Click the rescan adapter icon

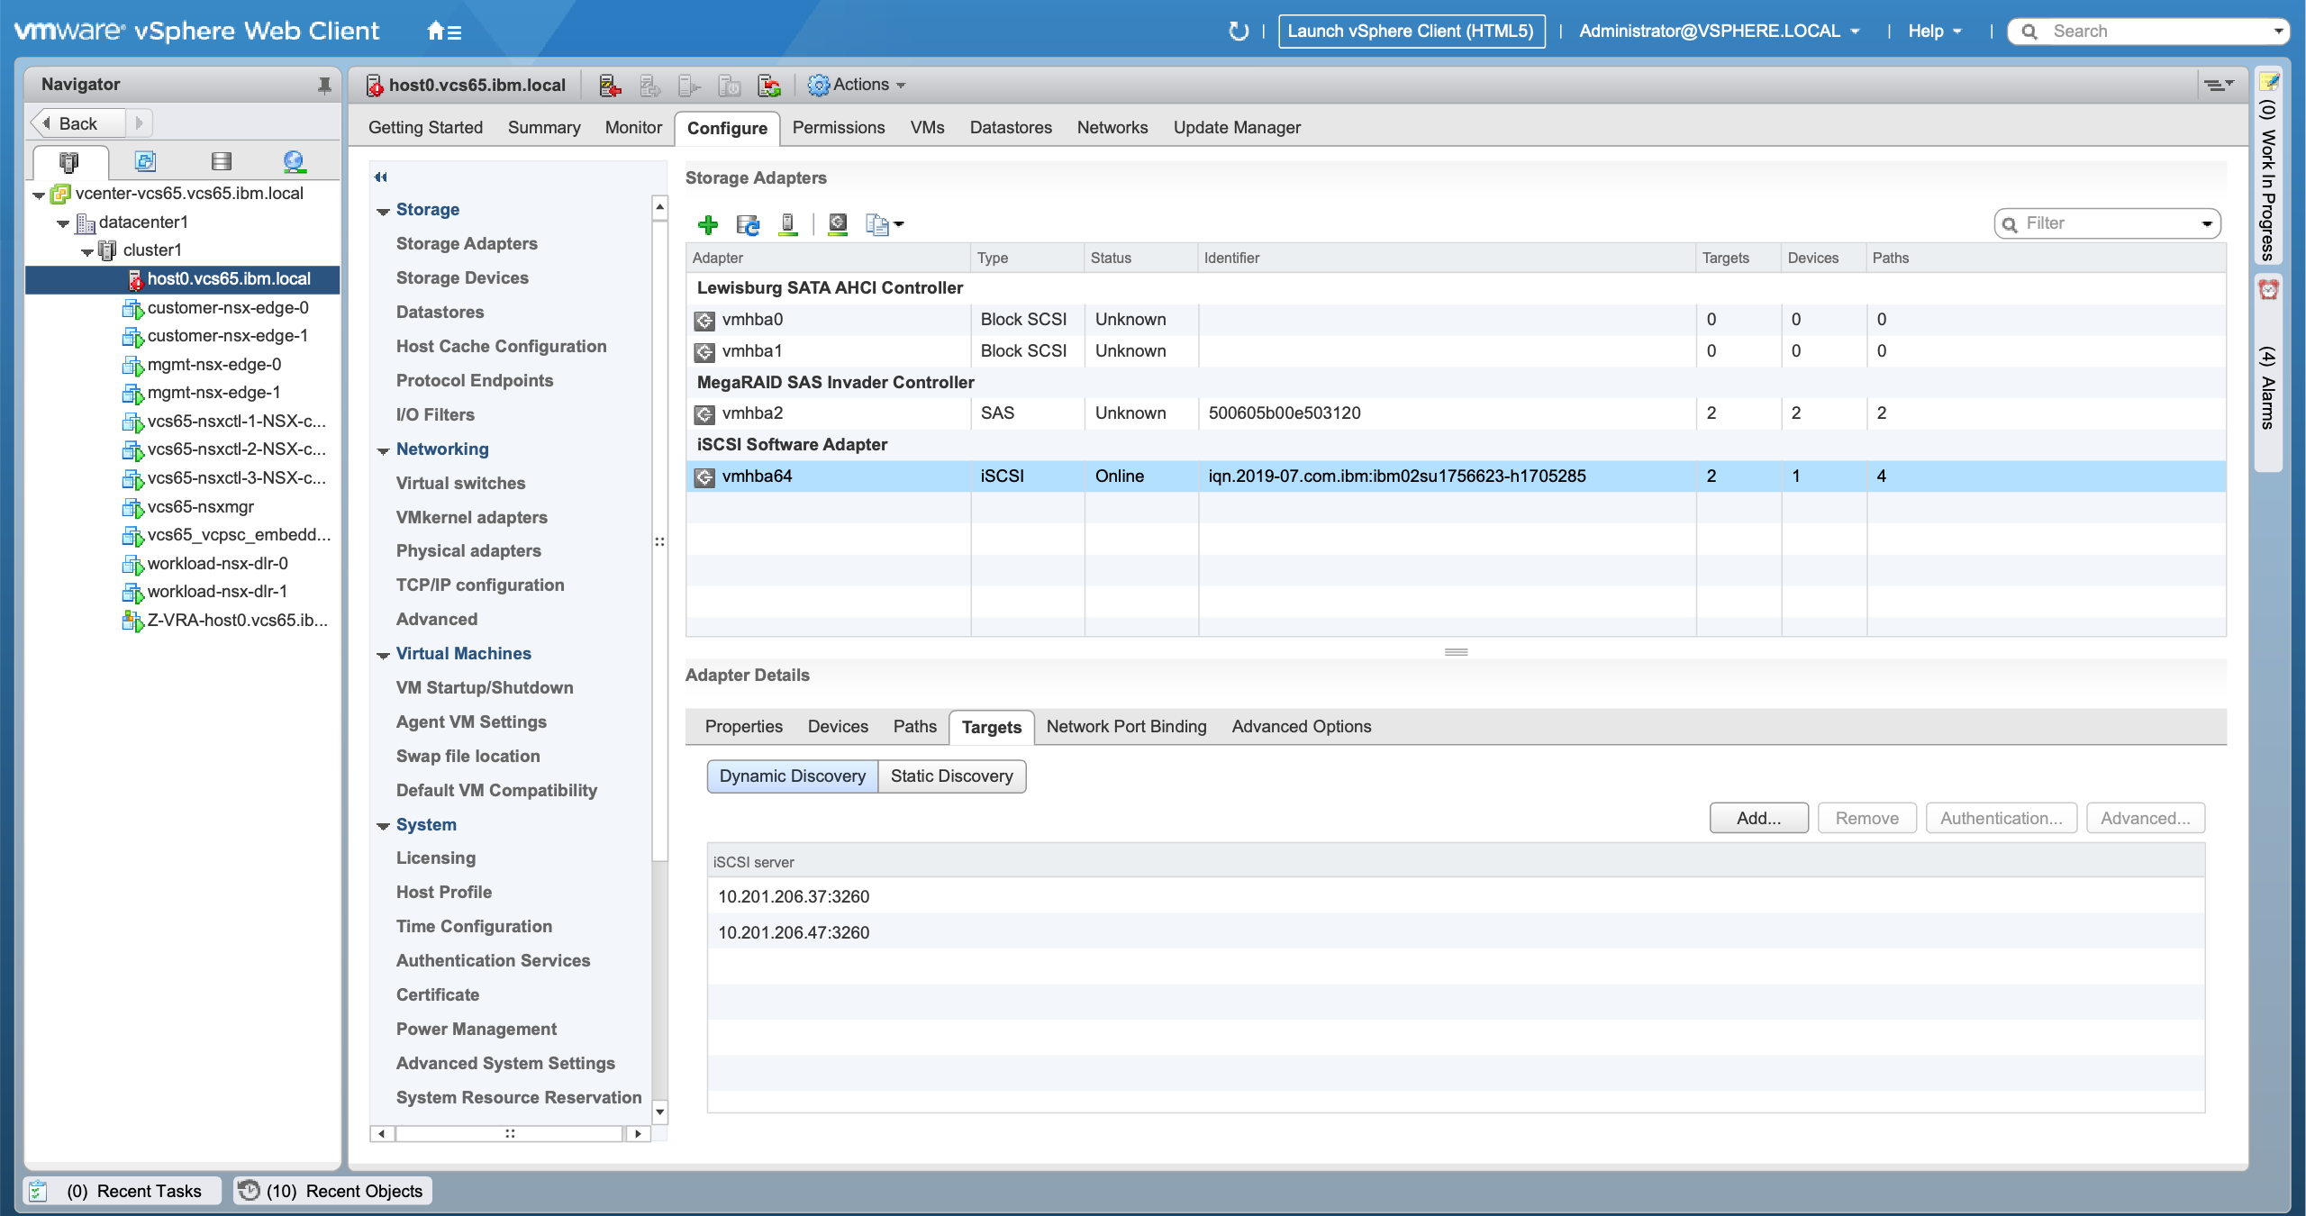(838, 224)
